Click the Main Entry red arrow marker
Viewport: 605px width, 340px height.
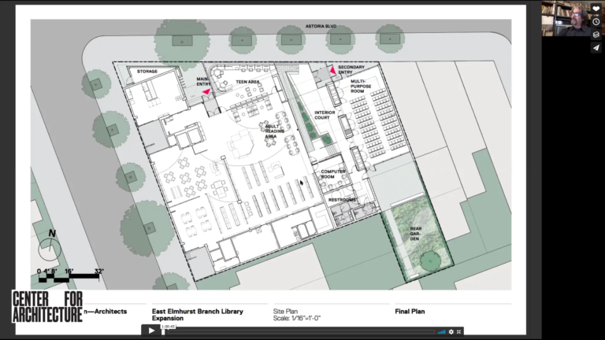(206, 91)
